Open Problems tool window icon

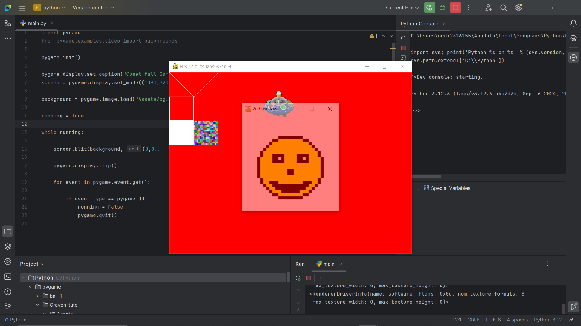[x=8, y=292]
